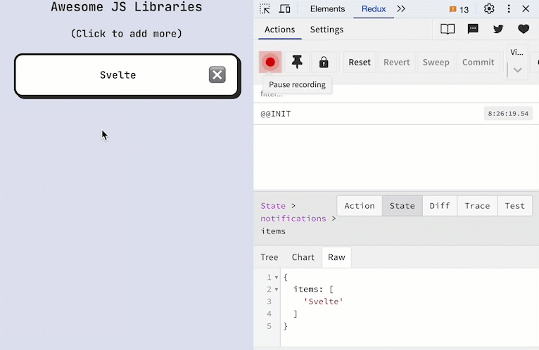Close the DevTools panel

(526, 9)
